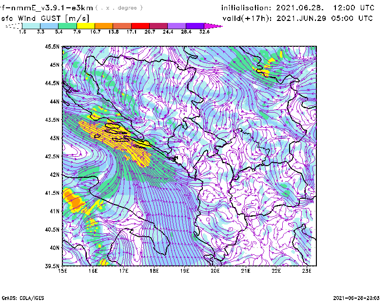Click the light cyan 1.6–3.3 legend swatch
The image size is (390, 301).
(31, 26)
